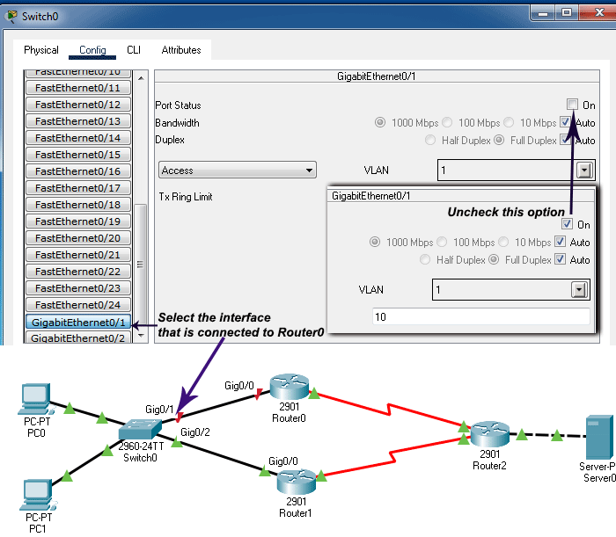The image size is (616, 537).
Task: Toggle Port Status On checkbox in main panel
Action: (572, 105)
